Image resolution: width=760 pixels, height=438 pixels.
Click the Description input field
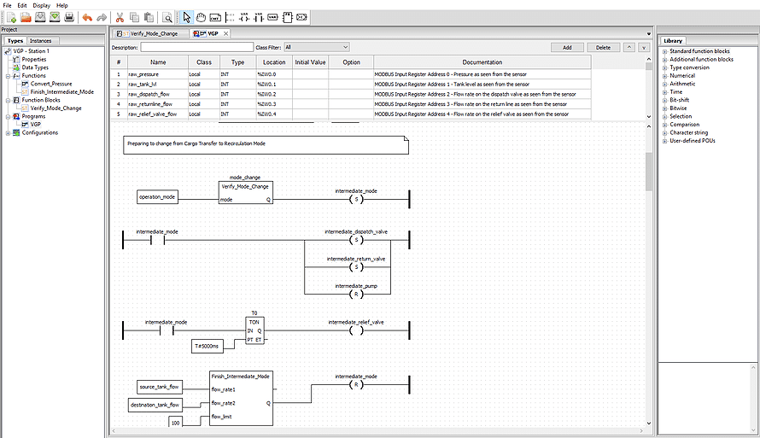[x=197, y=48]
